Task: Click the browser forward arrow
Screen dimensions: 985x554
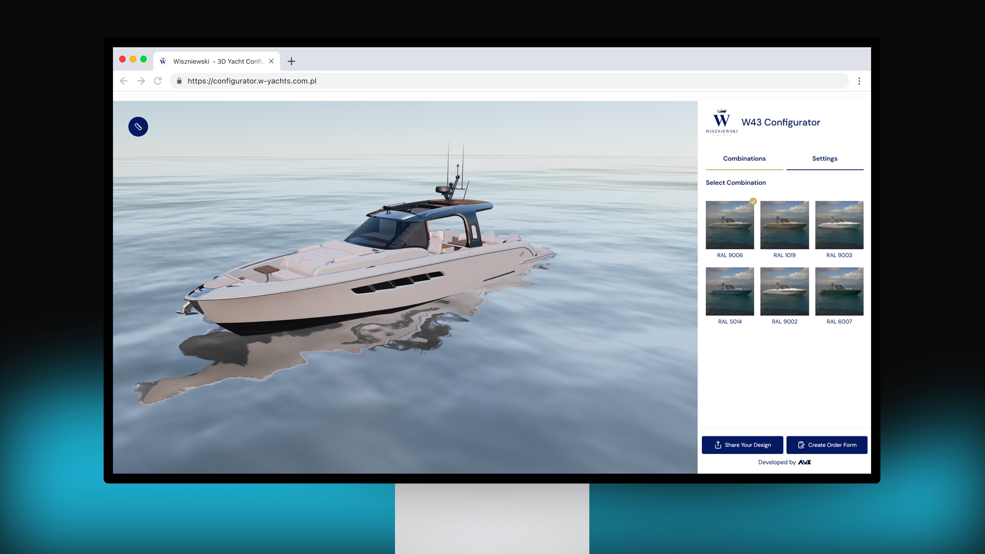Action: pyautogui.click(x=141, y=81)
